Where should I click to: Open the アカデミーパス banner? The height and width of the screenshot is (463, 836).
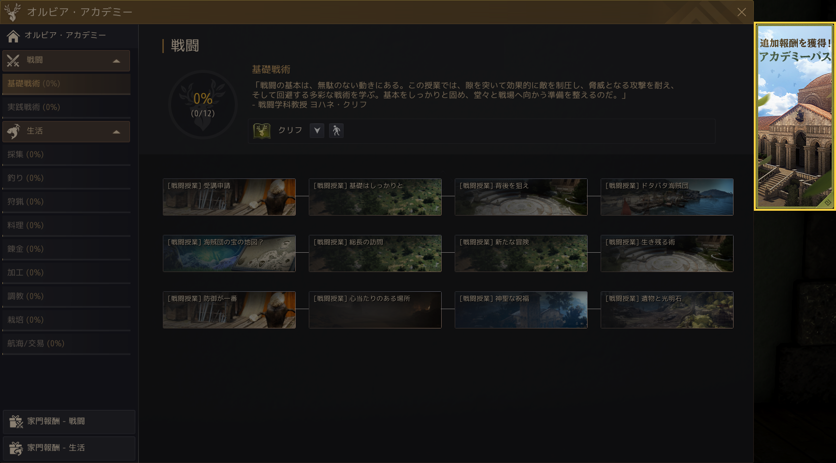tap(795, 116)
